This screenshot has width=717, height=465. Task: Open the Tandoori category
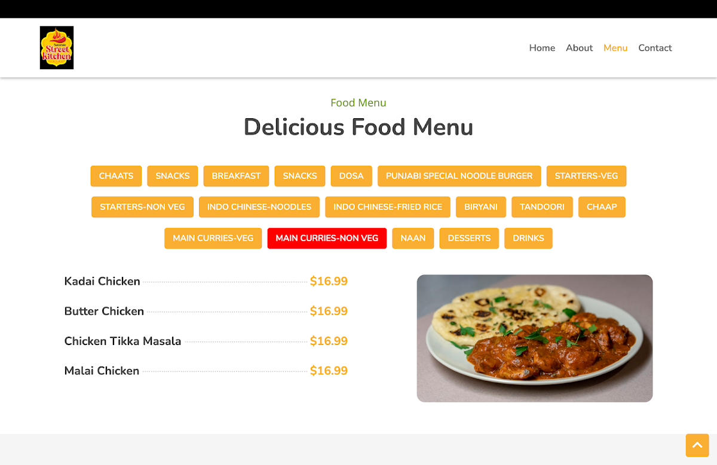(x=542, y=207)
